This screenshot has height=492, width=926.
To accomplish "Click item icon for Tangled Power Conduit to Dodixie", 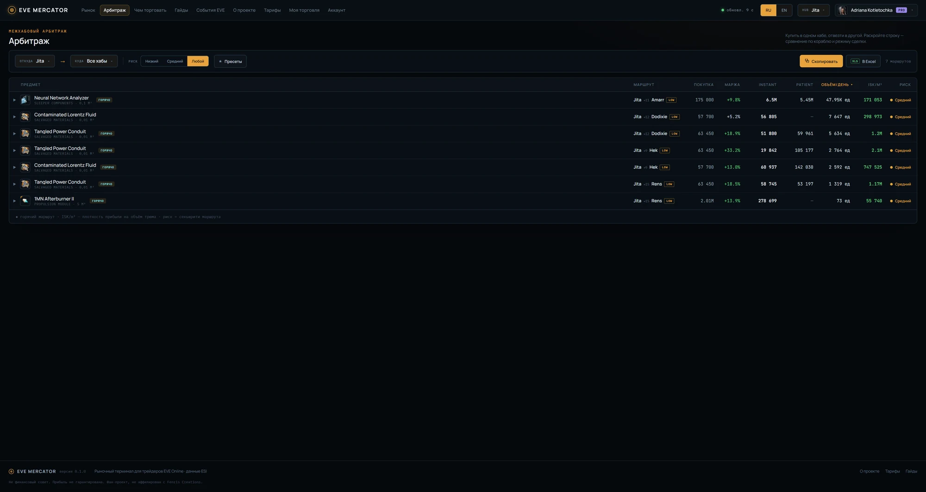I will tap(25, 133).
